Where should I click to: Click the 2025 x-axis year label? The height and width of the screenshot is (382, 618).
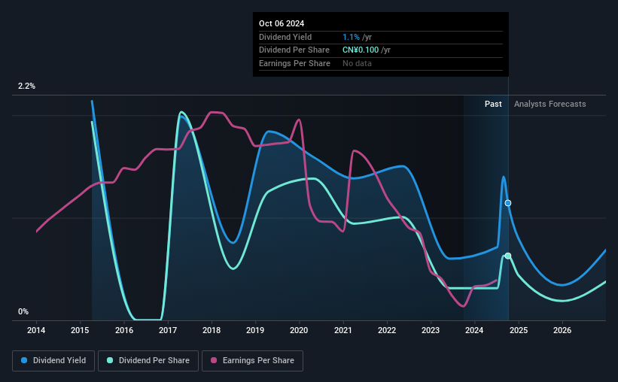(x=519, y=330)
